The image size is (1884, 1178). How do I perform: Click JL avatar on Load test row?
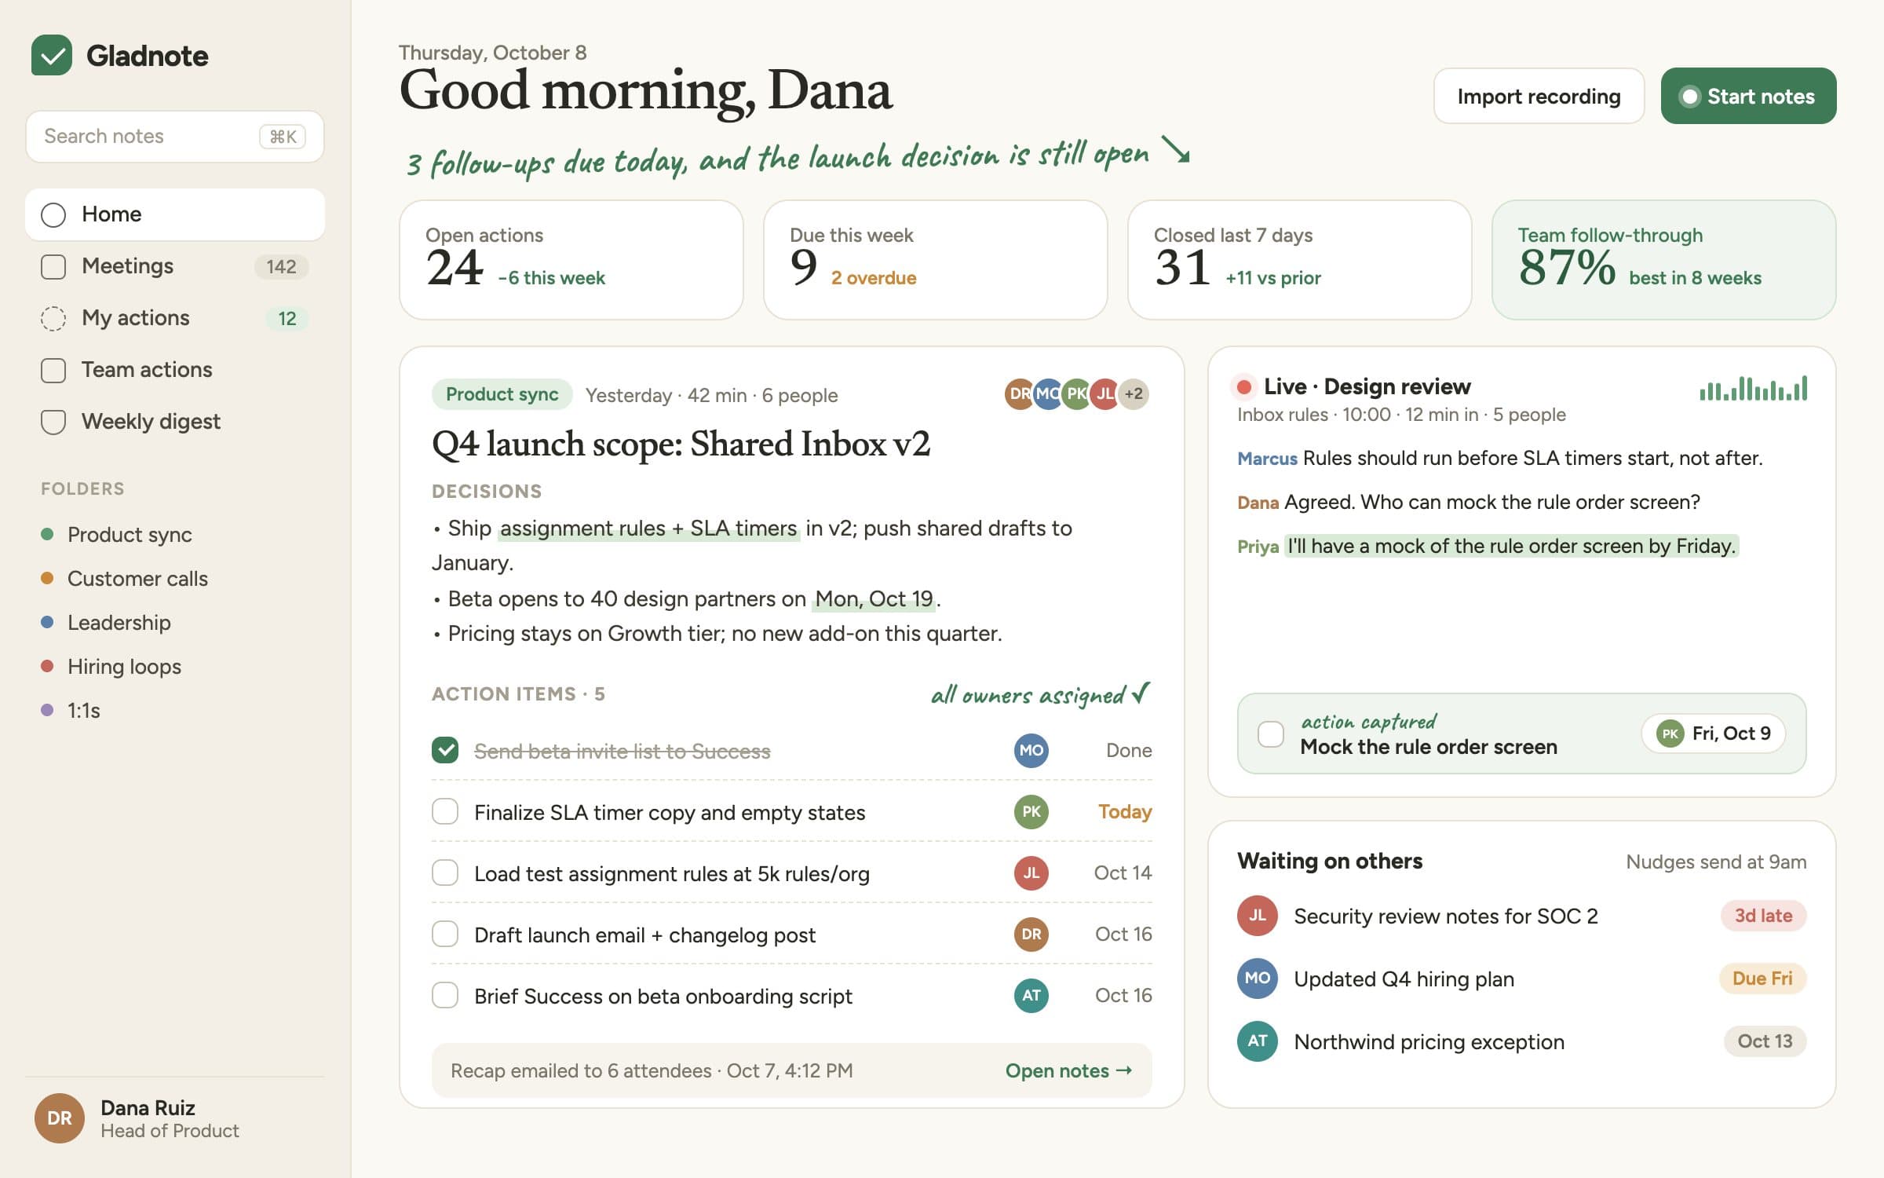pyautogui.click(x=1031, y=873)
